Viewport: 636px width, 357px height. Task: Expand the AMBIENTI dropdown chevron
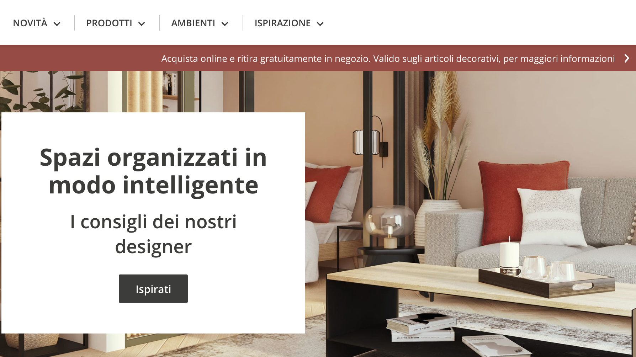click(x=225, y=24)
